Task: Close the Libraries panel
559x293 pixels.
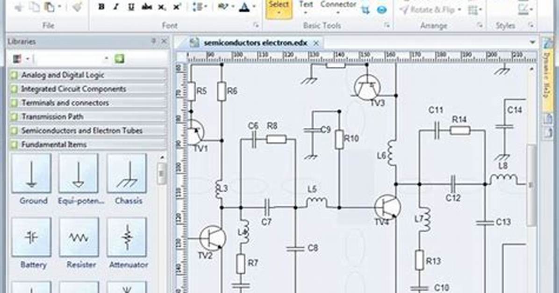Action: coord(164,42)
